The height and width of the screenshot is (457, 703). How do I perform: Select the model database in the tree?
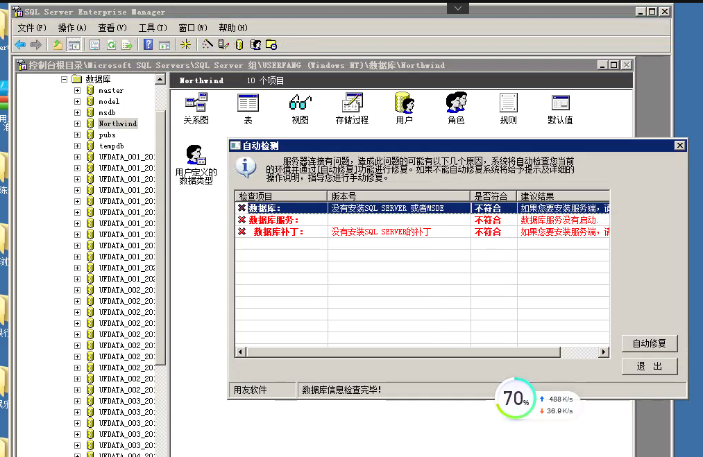coord(109,102)
